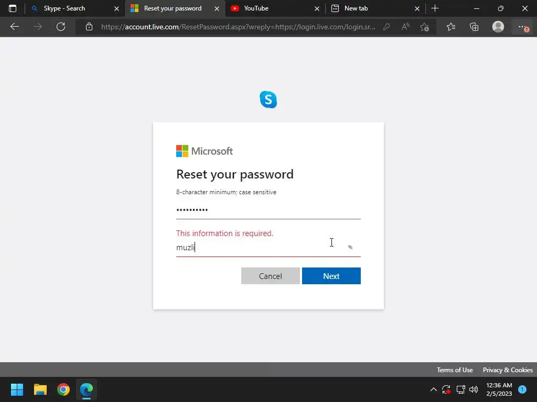Image resolution: width=537 pixels, height=402 pixels.
Task: Open the Collections panel
Action: click(x=474, y=27)
